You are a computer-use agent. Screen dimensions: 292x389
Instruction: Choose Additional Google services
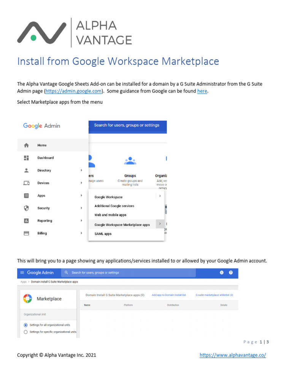(114, 206)
